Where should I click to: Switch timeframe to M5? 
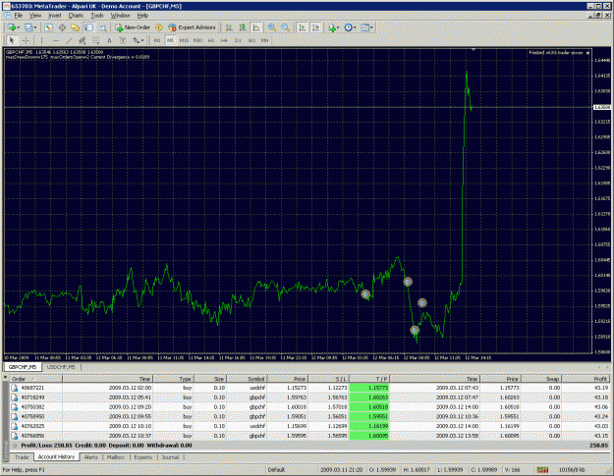[x=170, y=40]
